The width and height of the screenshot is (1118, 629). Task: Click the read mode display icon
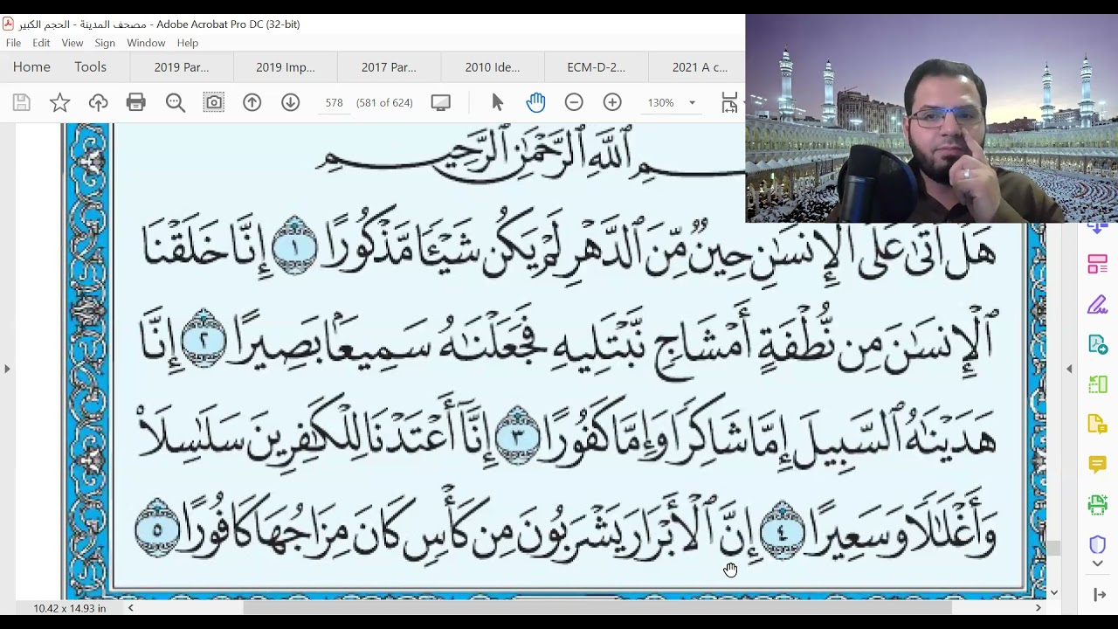click(441, 103)
